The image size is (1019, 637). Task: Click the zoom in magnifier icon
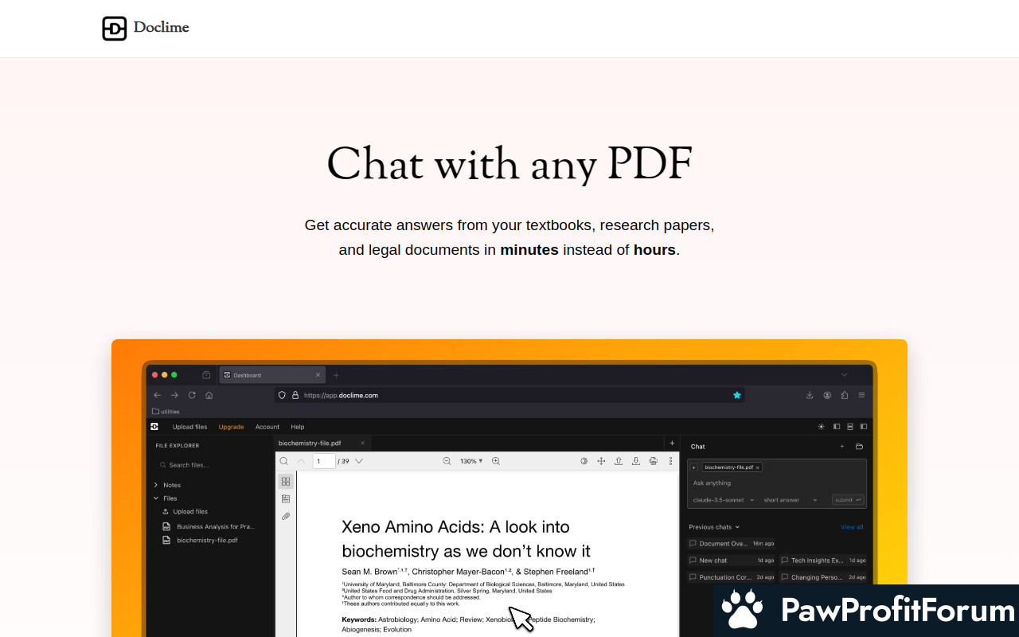[496, 461]
